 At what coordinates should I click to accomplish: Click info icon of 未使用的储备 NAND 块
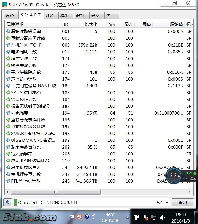click(x=8, y=86)
